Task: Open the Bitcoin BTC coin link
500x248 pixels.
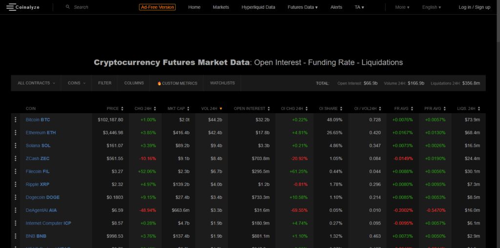Action: click(38, 120)
